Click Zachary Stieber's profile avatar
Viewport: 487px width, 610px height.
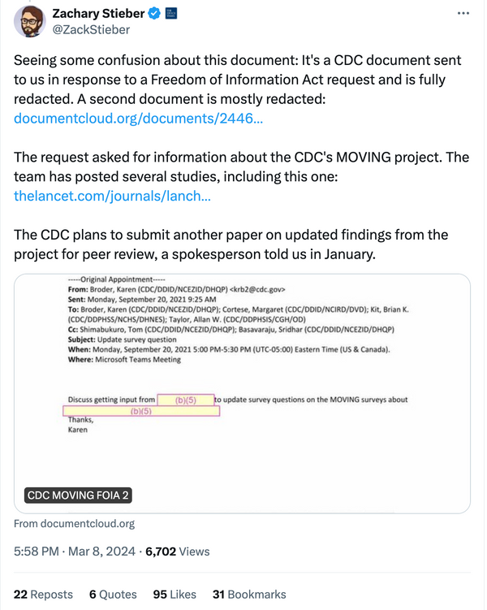coord(29,22)
